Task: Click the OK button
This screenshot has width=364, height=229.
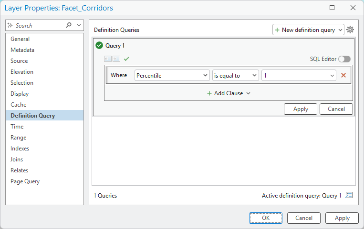Action: (266, 218)
